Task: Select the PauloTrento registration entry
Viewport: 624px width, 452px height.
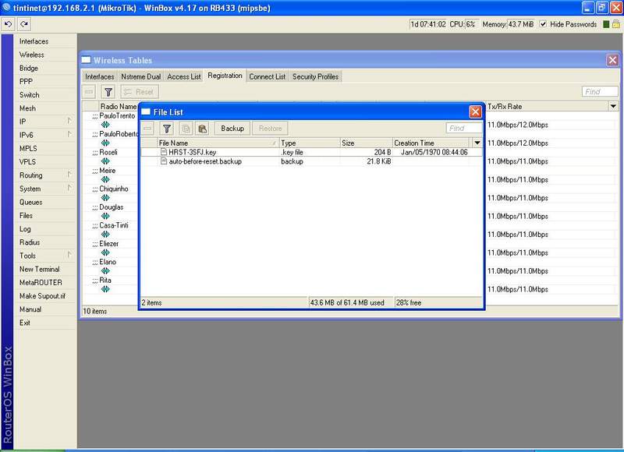Action: [x=117, y=115]
